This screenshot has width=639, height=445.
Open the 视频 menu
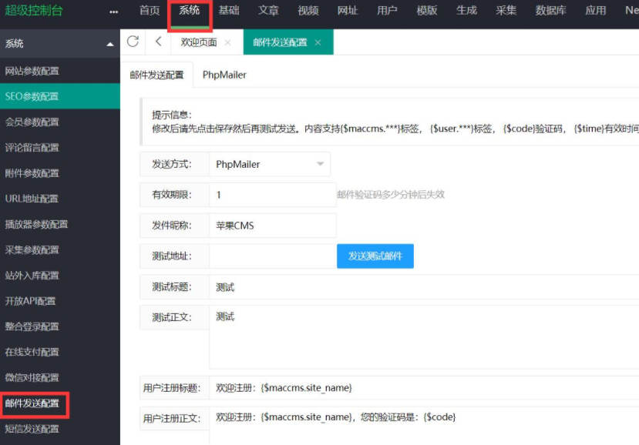point(308,12)
